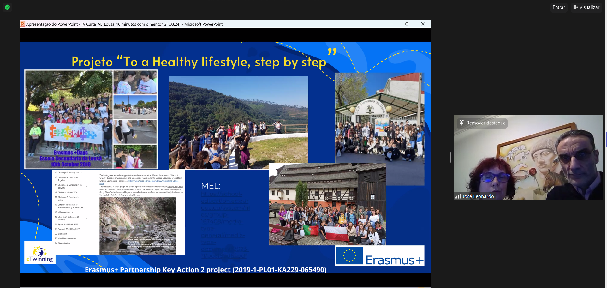Click the river stream photo with lyrics

click(138, 226)
